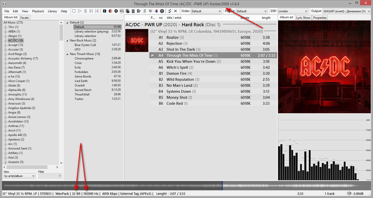Viewport: 373px width, 198px height.
Task: Click the stacked pages copy icon
Action: click(x=128, y=11)
